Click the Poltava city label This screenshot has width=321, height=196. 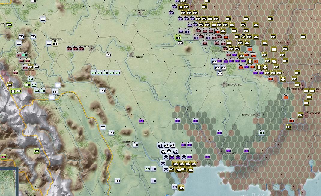point(280,43)
